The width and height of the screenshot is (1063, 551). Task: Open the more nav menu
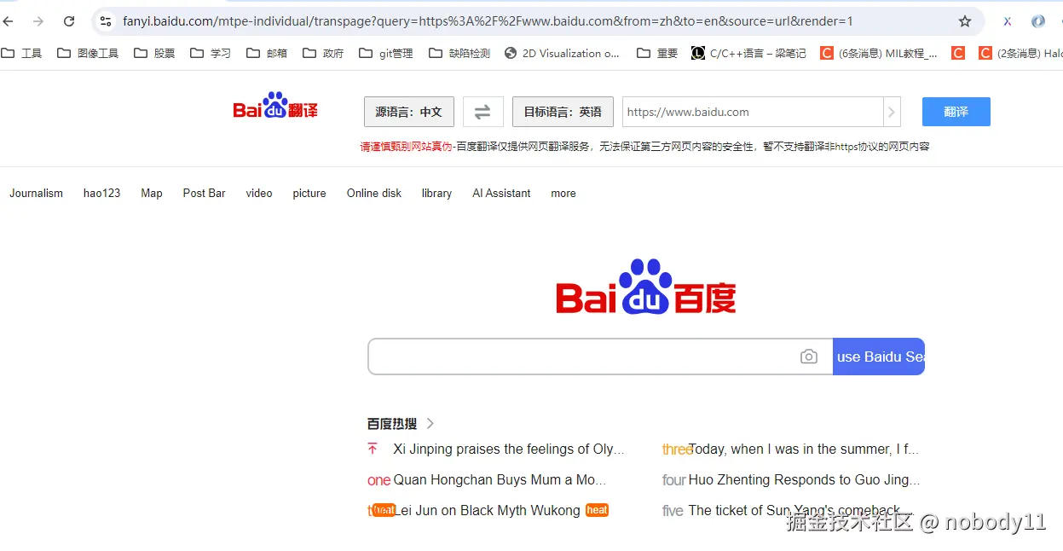coord(563,193)
